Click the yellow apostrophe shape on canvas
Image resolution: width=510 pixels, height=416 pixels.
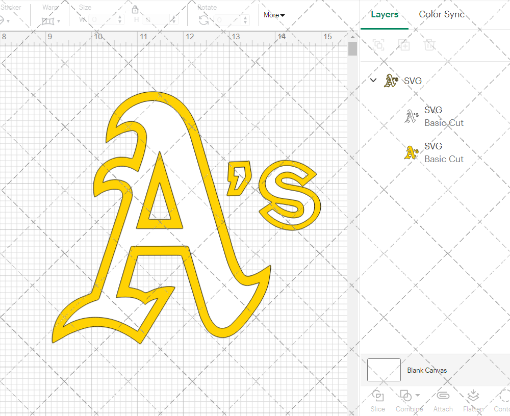point(238,178)
